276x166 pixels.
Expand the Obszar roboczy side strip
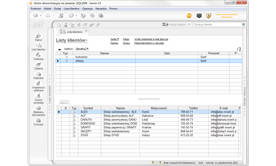tap(245, 96)
